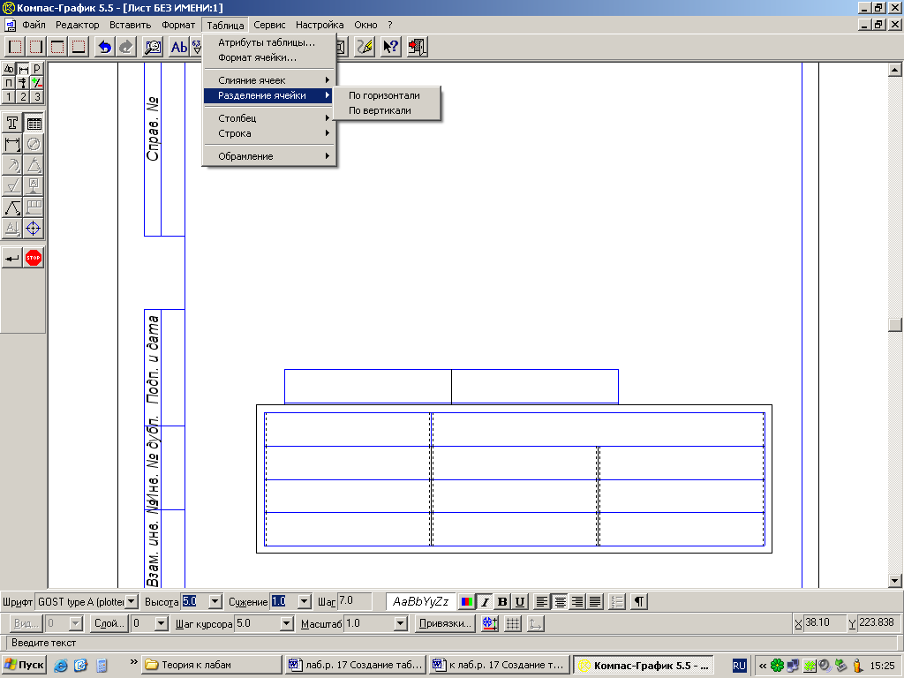Open лаб.р. 17 Создание таб Word document
The height and width of the screenshot is (678, 904).
(356, 665)
